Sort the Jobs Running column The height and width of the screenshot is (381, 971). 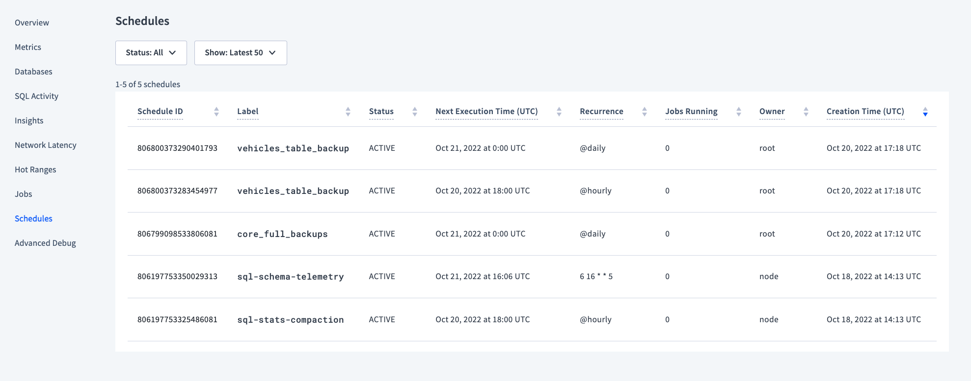point(739,112)
